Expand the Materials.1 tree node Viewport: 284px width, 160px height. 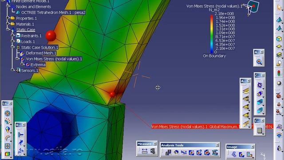point(8,24)
